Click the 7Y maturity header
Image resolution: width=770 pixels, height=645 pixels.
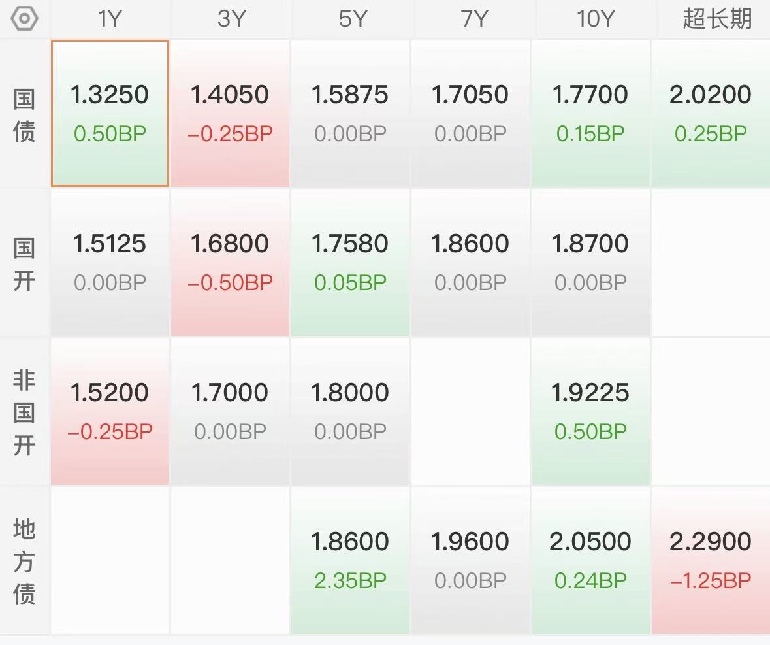click(x=472, y=19)
